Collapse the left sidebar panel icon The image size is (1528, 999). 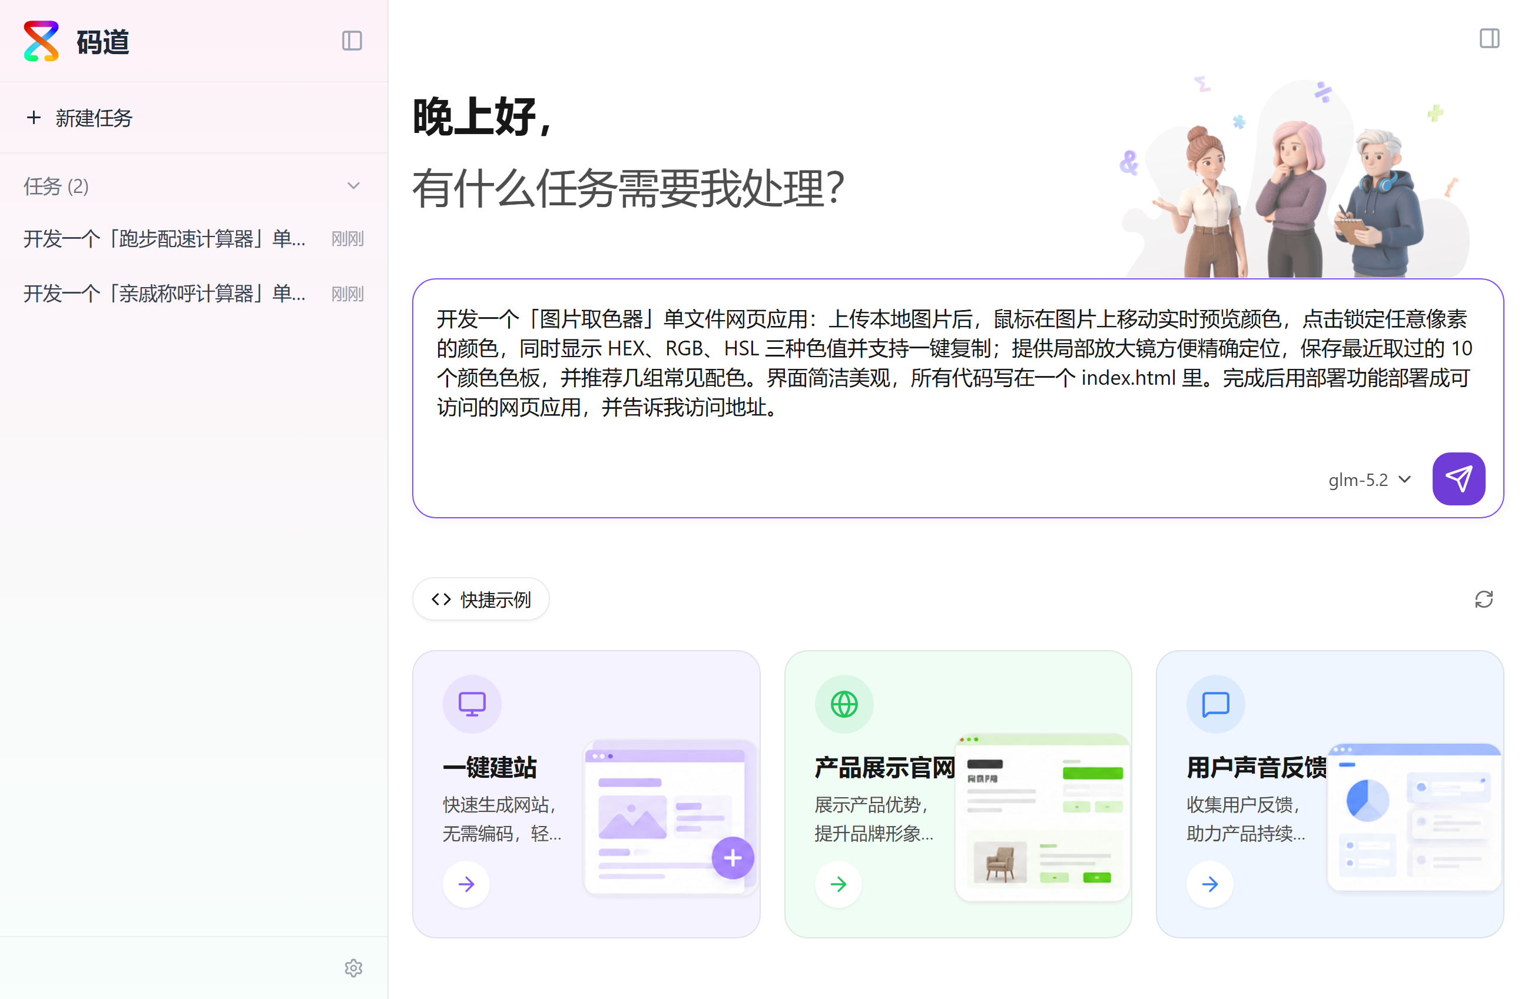(x=352, y=41)
